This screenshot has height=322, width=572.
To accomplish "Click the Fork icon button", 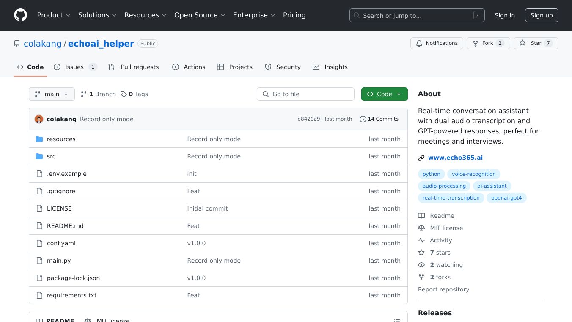I will [x=476, y=43].
